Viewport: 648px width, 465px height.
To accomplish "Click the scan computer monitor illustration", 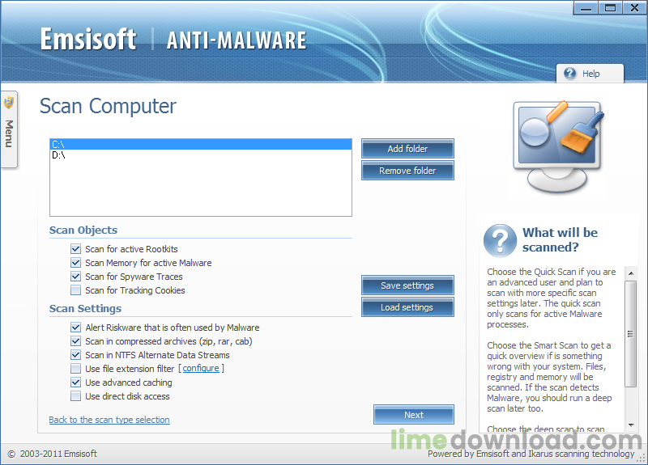I will click(x=559, y=146).
